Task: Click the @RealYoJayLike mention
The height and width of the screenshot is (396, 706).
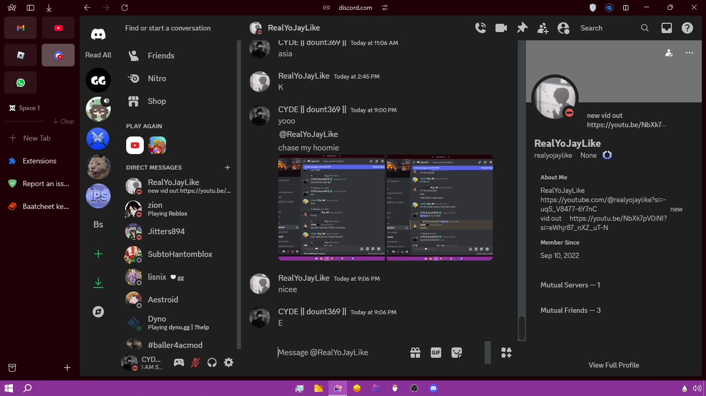Action: pyautogui.click(x=309, y=134)
